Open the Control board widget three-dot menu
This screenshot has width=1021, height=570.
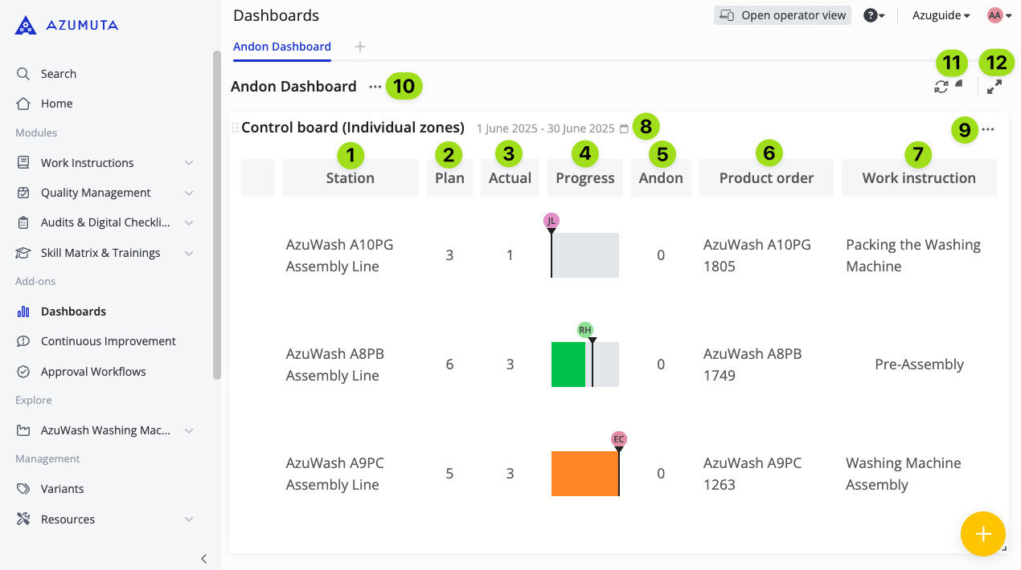pyautogui.click(x=988, y=129)
